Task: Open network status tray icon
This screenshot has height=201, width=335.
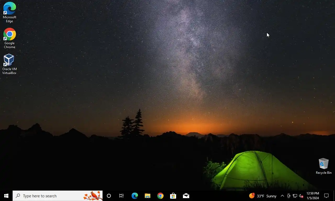Action: pyautogui.click(x=295, y=196)
